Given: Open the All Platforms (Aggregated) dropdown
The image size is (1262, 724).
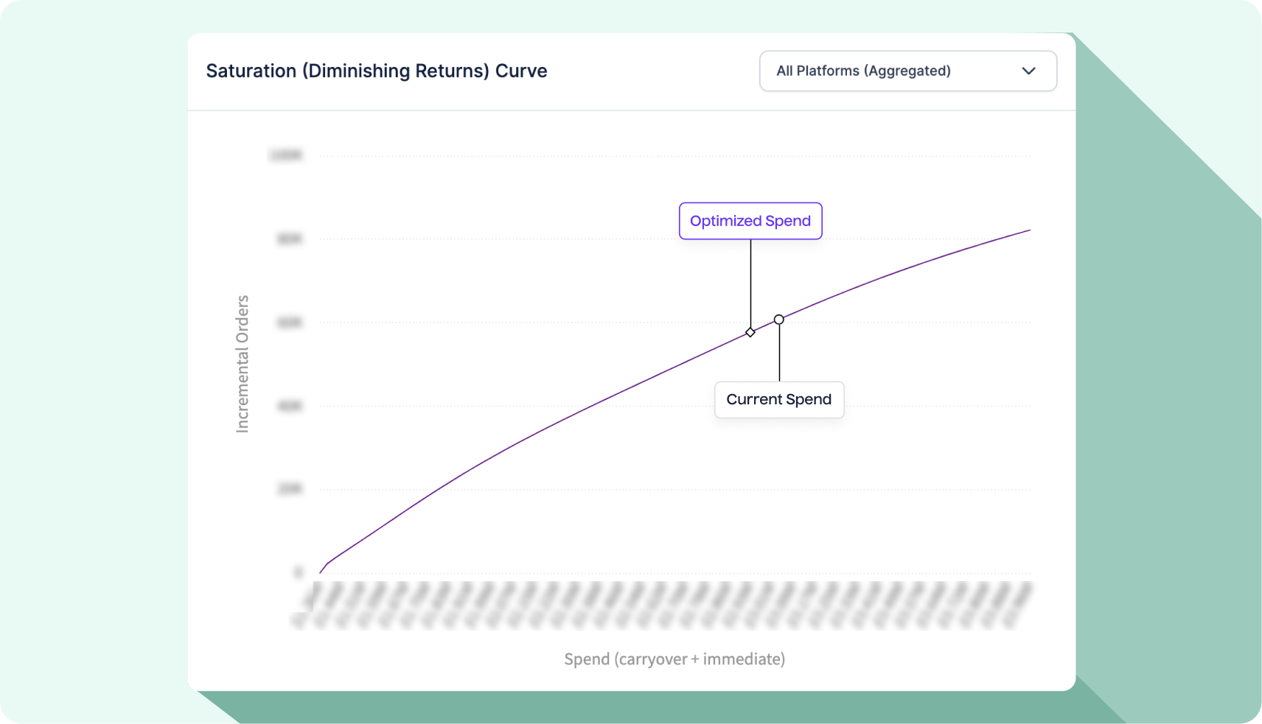Looking at the screenshot, I should pos(908,71).
